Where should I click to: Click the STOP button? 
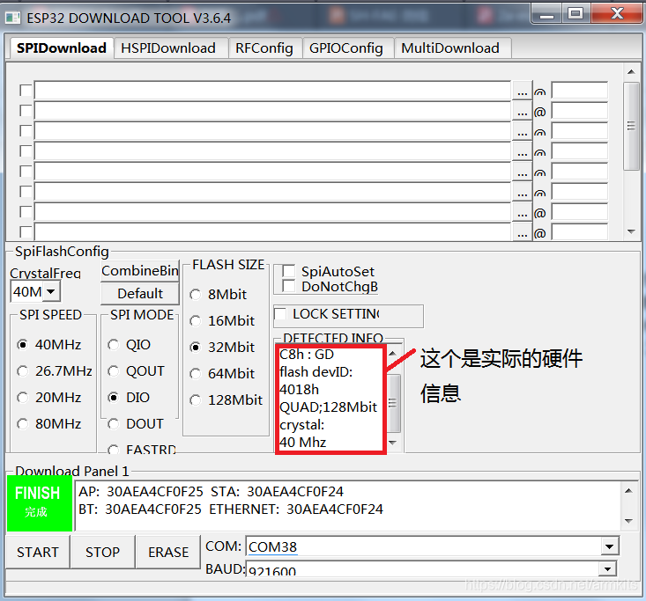(x=102, y=552)
